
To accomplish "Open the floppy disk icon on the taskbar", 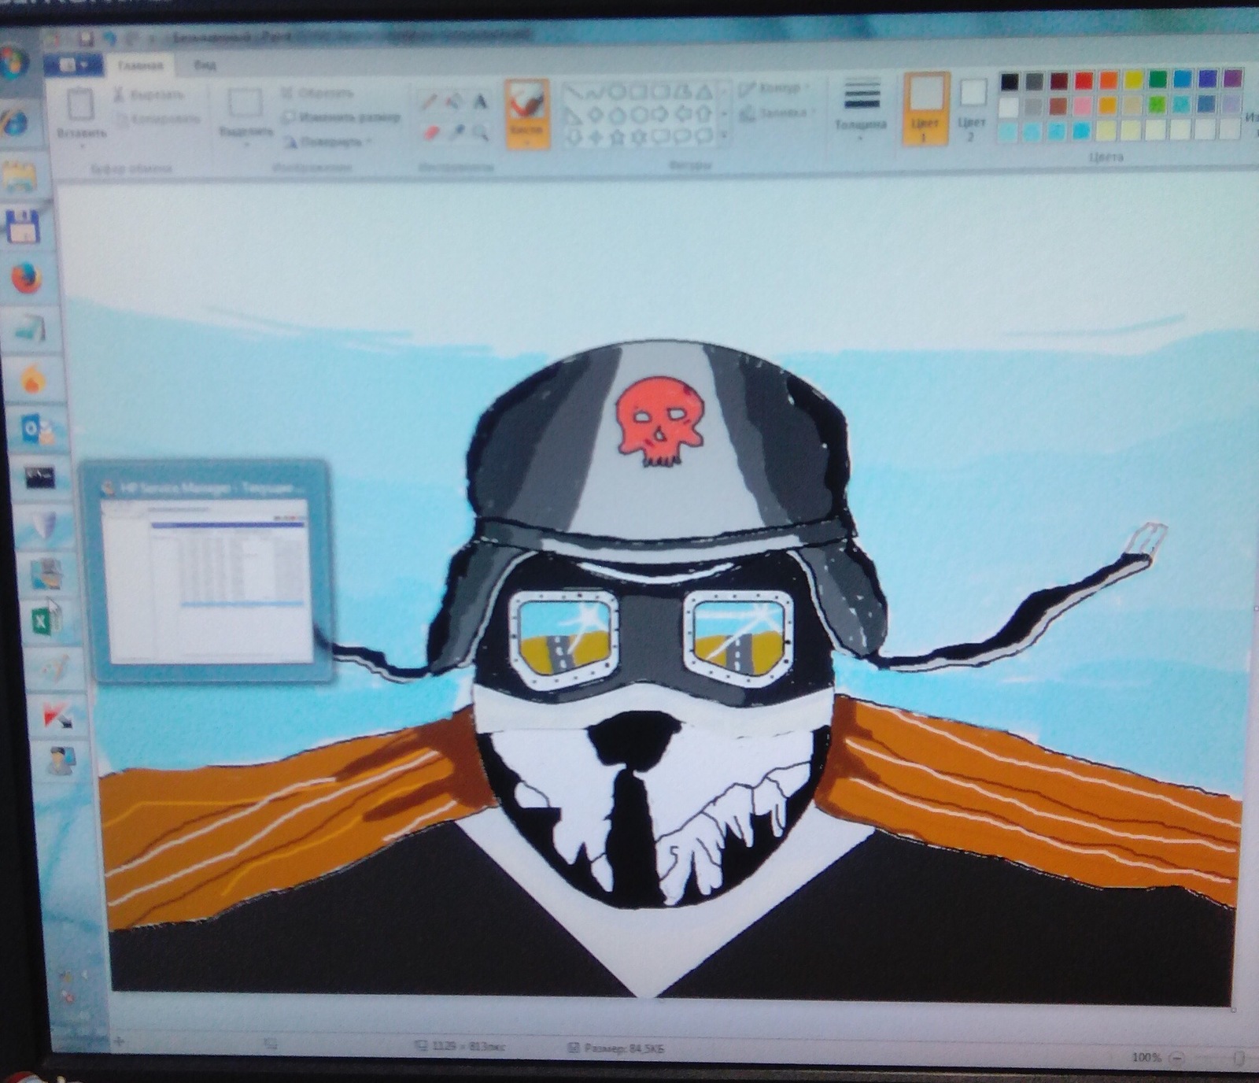I will (x=23, y=227).
